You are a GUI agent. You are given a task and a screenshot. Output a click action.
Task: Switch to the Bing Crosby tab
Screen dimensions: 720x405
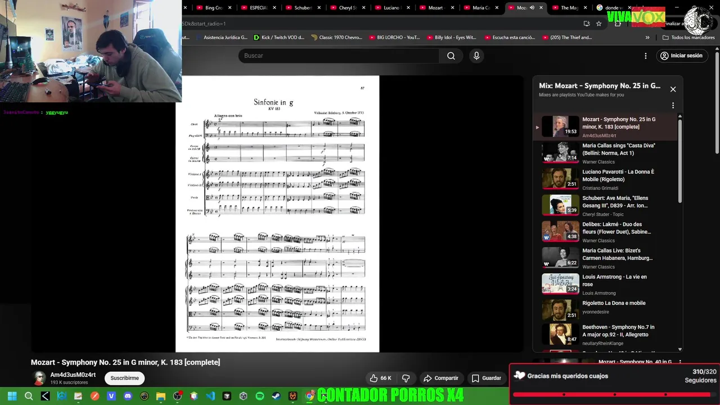[x=209, y=8]
